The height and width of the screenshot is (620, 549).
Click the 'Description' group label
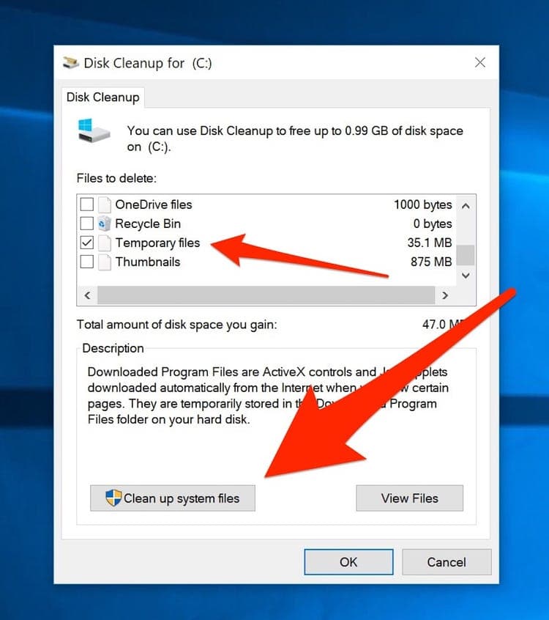pyautogui.click(x=113, y=348)
